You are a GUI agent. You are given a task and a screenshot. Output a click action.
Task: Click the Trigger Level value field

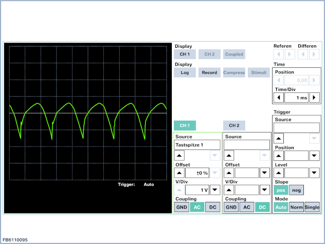[296, 173]
